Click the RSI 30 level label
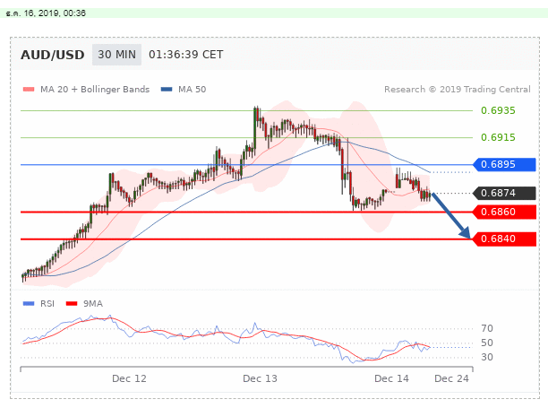The width and height of the screenshot is (548, 408). pos(487,357)
